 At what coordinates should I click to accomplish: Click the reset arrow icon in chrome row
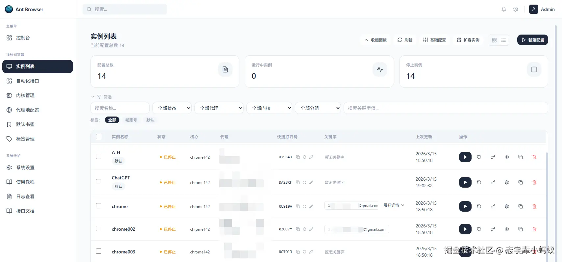[x=479, y=206]
